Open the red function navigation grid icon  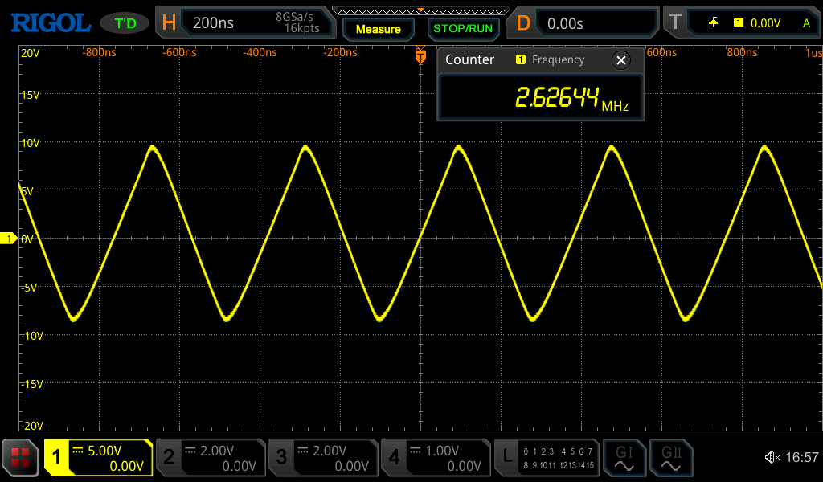click(21, 458)
